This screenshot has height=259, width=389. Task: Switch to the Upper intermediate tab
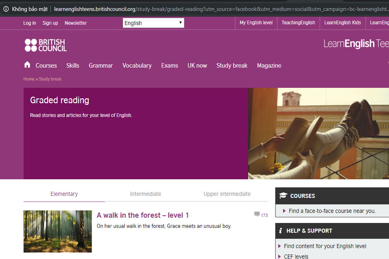coord(227,194)
